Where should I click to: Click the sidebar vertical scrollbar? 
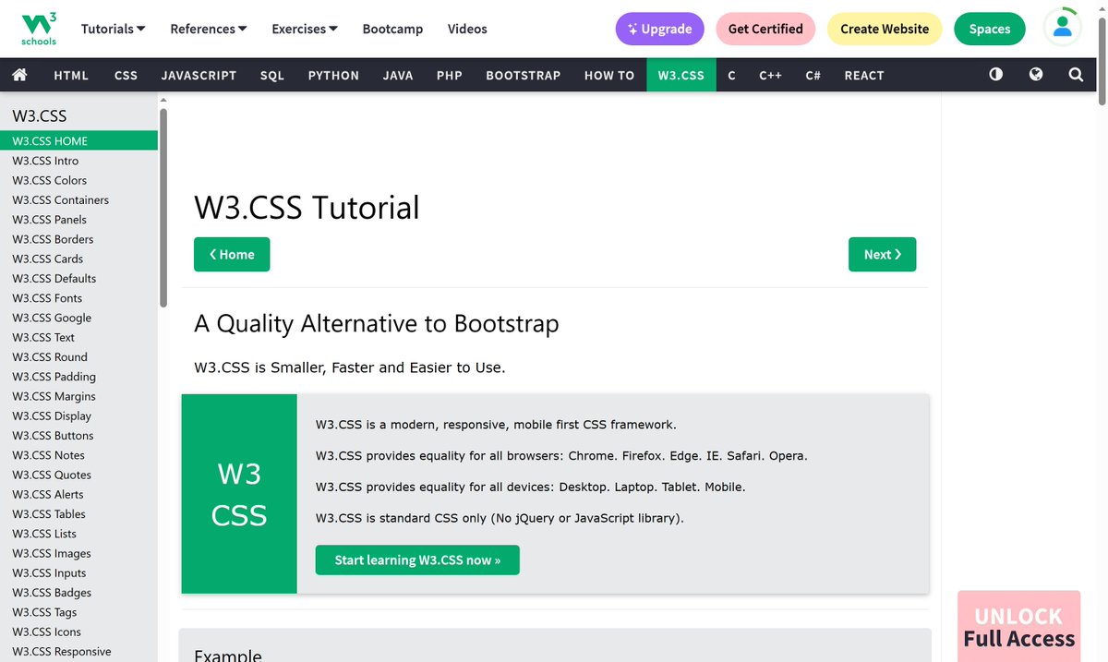163,208
